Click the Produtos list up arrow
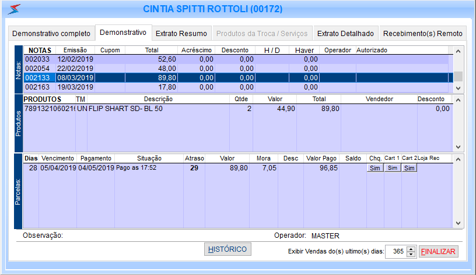476x275 pixels. [x=458, y=100]
